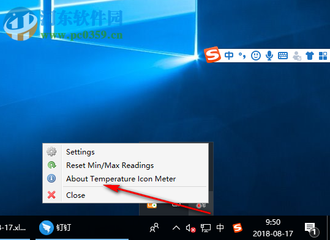The height and width of the screenshot is (240, 330).
Task: Click the Sogou user account icon
Action: click(296, 56)
